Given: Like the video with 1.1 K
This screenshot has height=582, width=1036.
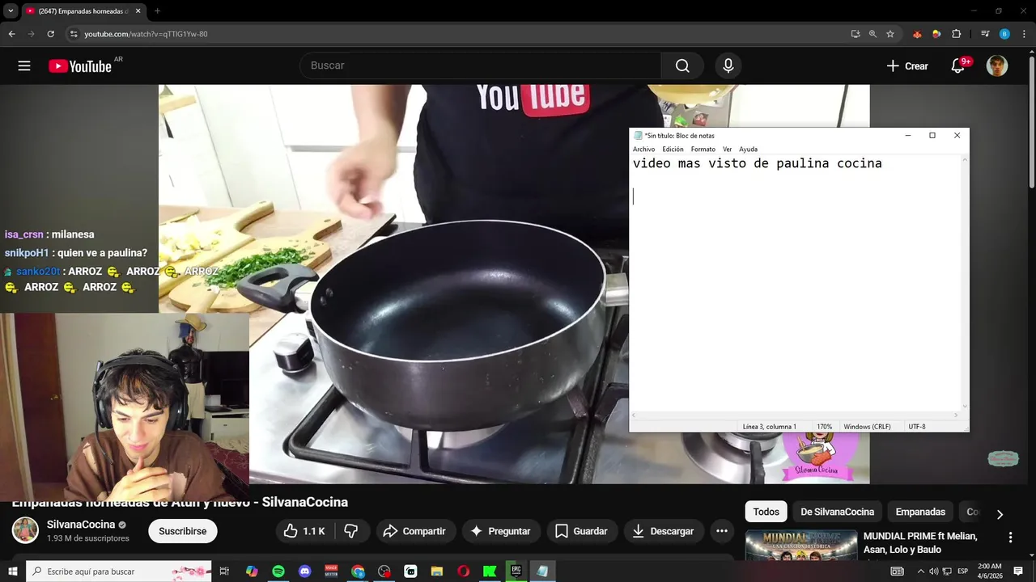Looking at the screenshot, I should click(x=304, y=531).
